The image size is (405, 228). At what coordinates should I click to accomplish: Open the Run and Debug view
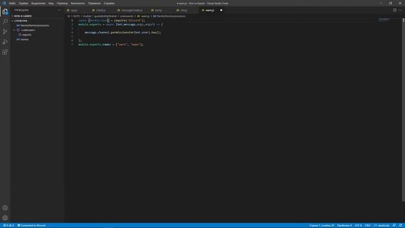pos(5,42)
